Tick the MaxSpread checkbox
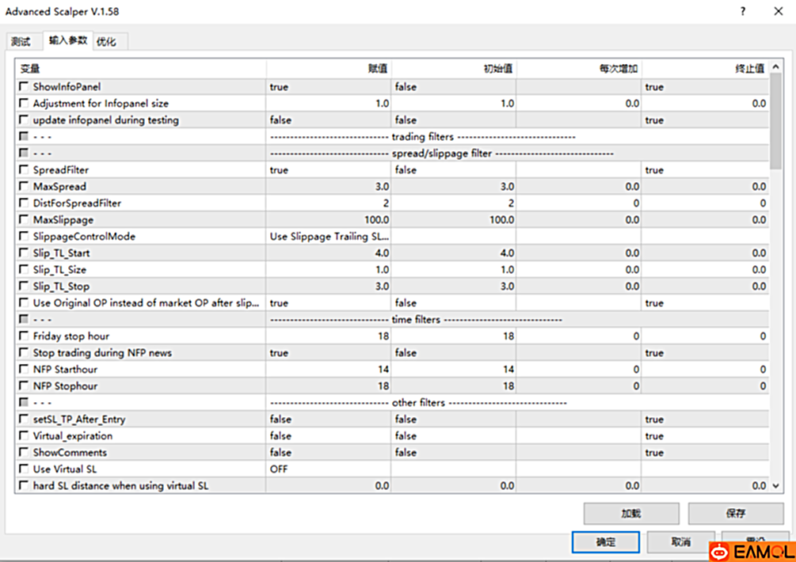 click(24, 187)
